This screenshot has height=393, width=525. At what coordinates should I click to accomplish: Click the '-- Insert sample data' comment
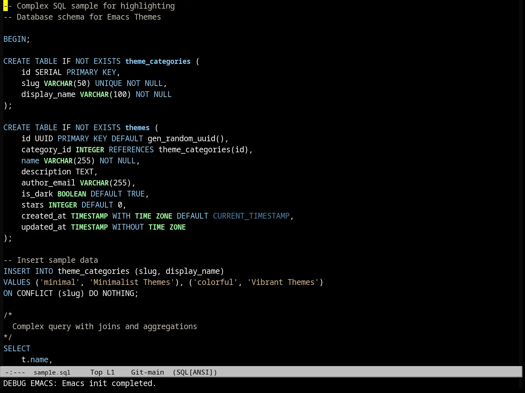pos(51,260)
